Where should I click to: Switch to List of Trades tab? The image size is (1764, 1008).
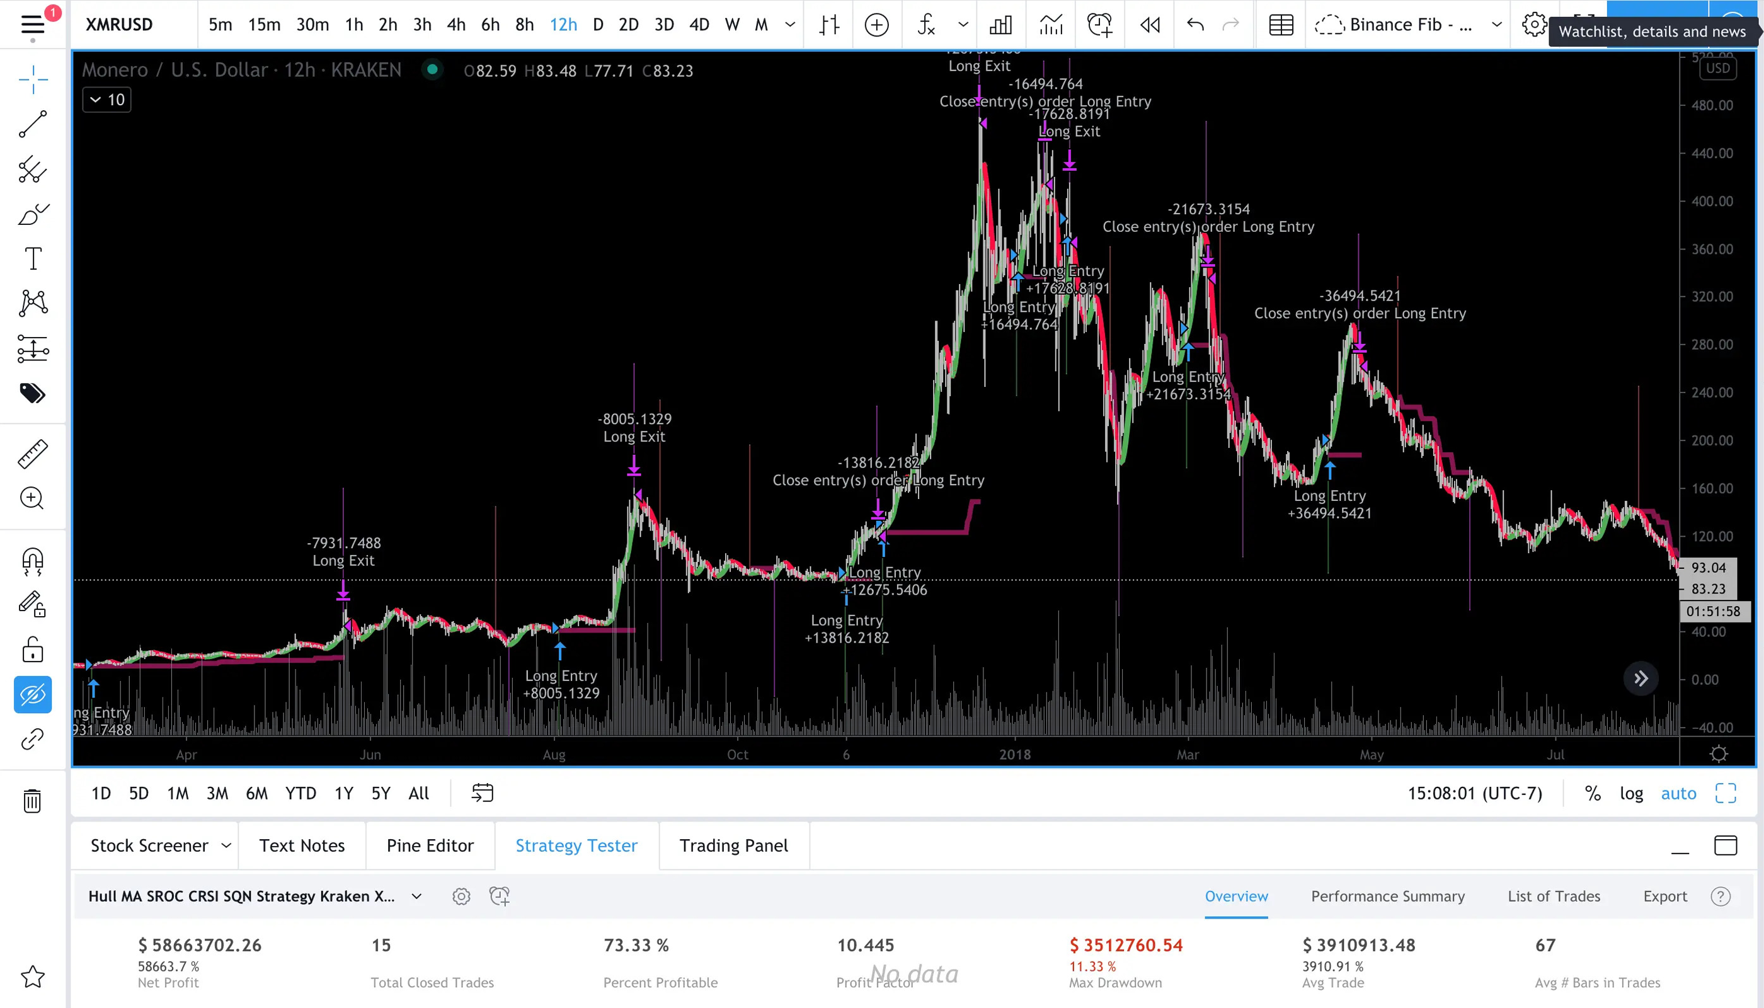tap(1554, 895)
